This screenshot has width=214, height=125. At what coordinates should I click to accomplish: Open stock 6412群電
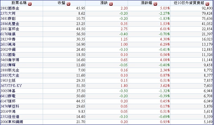tap(8, 96)
